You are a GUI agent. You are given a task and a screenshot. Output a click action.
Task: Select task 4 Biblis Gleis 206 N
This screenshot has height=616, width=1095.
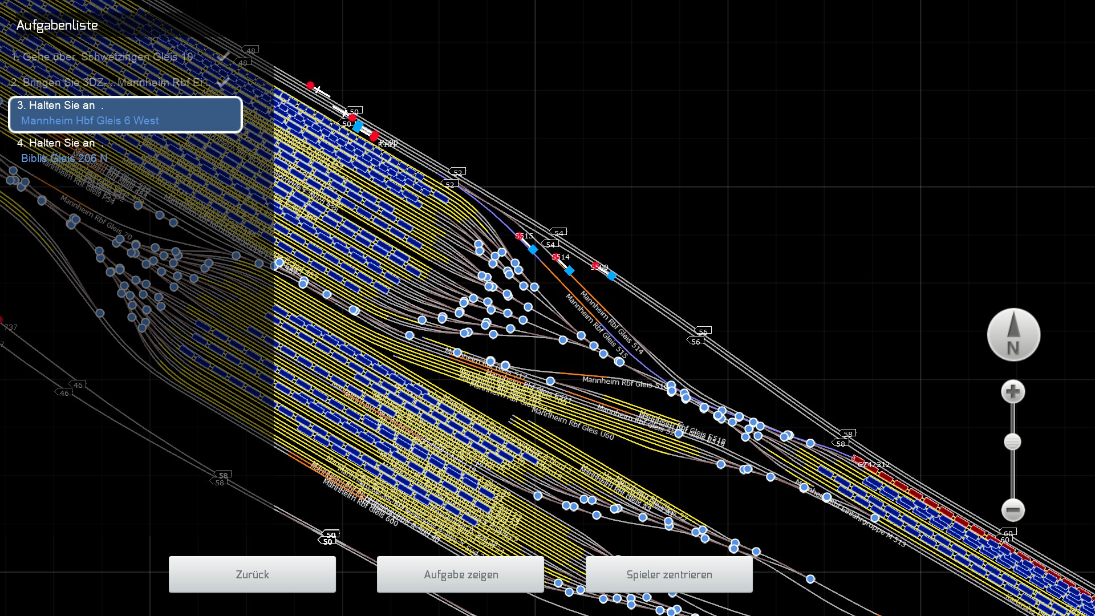click(x=64, y=151)
